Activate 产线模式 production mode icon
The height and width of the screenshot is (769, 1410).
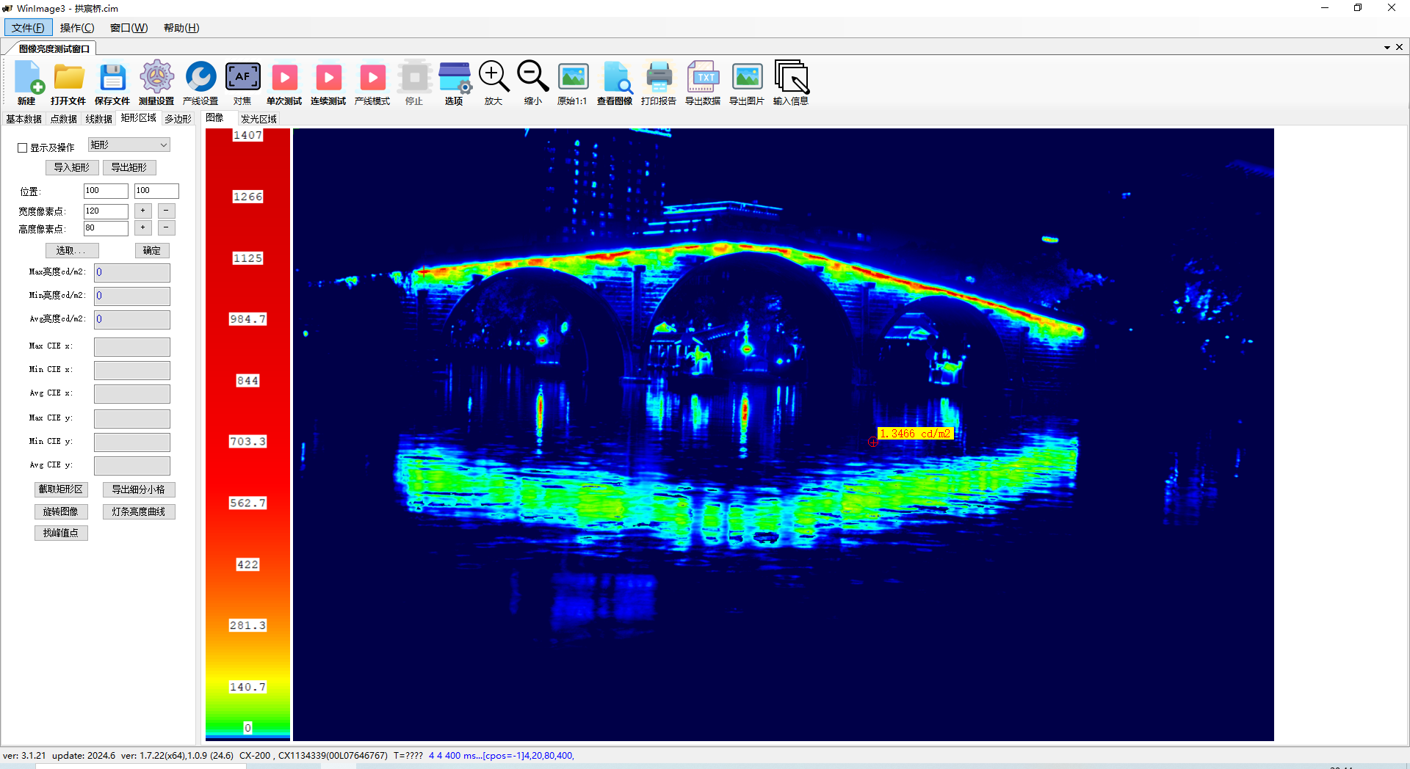click(372, 83)
